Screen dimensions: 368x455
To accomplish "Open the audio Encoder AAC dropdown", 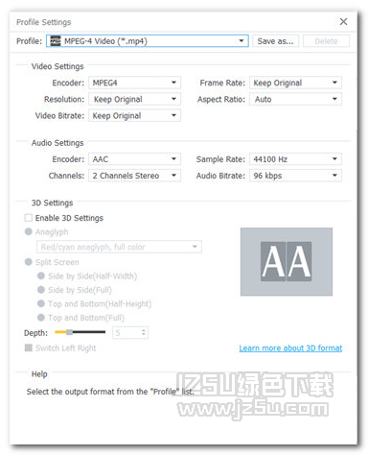I will click(x=134, y=159).
